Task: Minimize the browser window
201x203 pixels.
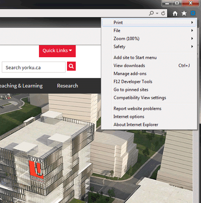Action: [x=167, y=3]
